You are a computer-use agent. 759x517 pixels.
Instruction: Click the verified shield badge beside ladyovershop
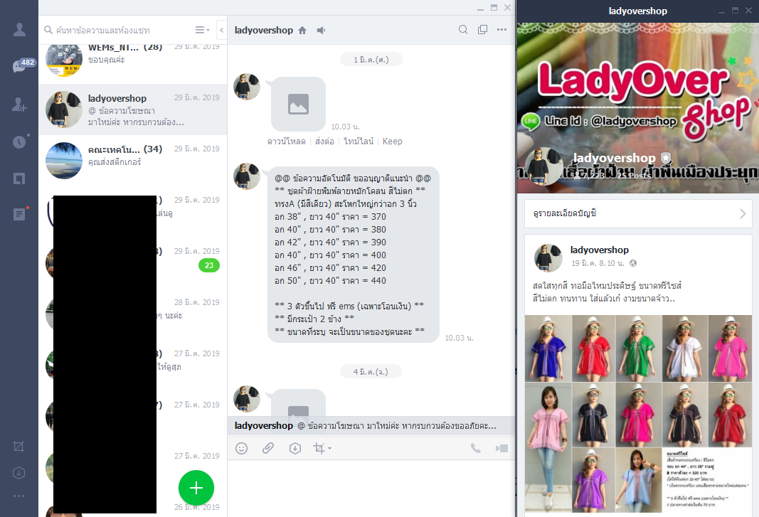[x=666, y=157]
